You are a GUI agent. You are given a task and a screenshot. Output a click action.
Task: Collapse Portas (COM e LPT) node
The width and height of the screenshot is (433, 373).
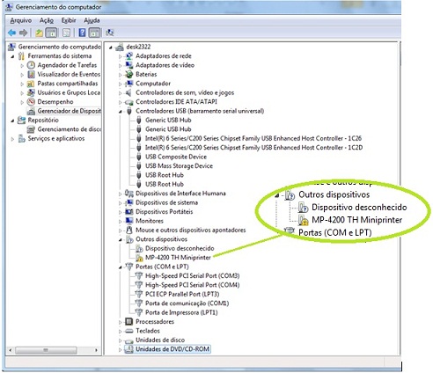pyautogui.click(x=120, y=267)
